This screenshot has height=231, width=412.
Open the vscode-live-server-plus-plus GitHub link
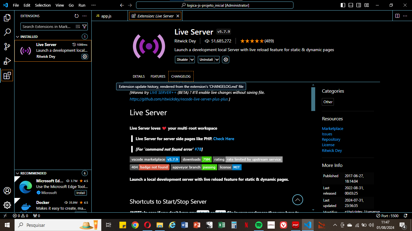pos(179,99)
